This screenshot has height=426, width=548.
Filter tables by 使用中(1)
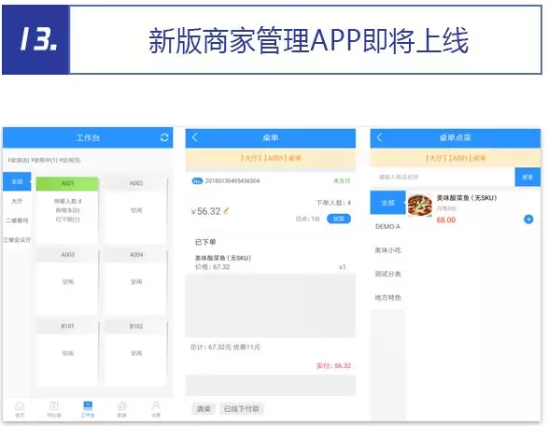coord(45,160)
